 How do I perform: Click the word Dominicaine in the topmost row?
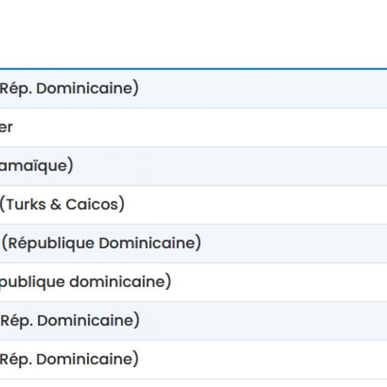[85, 88]
